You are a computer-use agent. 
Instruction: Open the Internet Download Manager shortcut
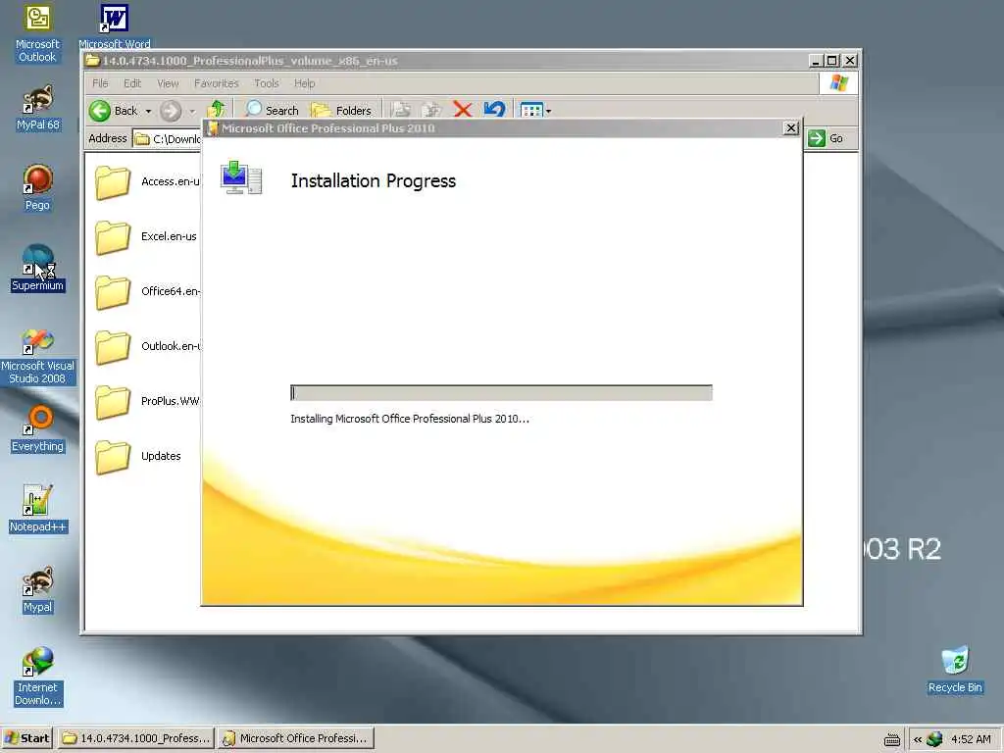coord(38,677)
